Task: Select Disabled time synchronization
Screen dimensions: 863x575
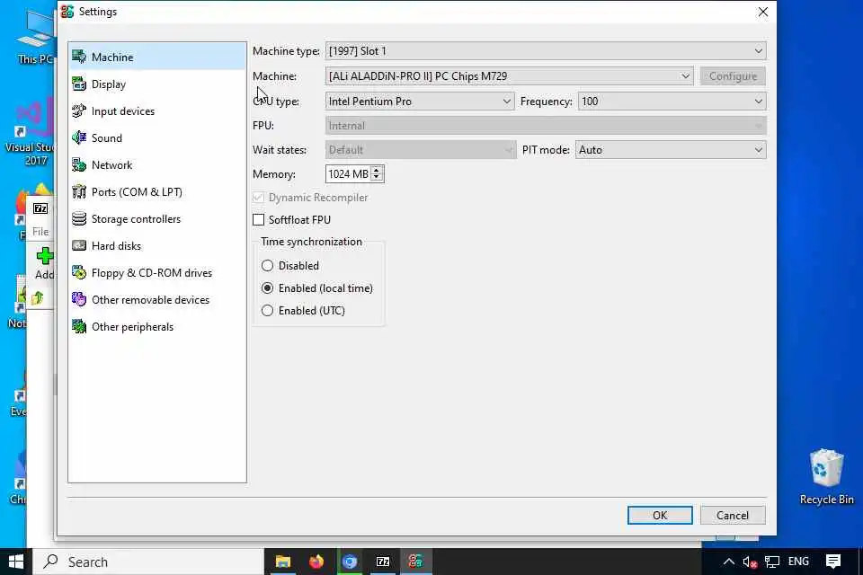Action: [268, 265]
